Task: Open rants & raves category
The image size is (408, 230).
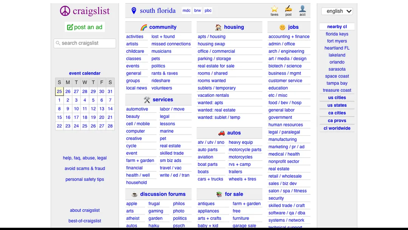Action: pos(165,73)
